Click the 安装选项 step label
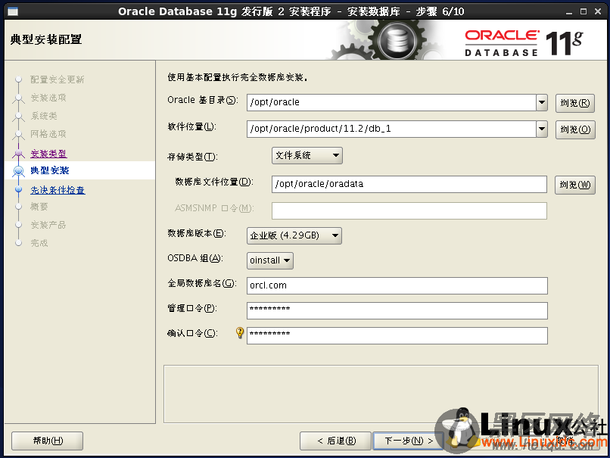The height and width of the screenshot is (458, 610). (x=48, y=98)
